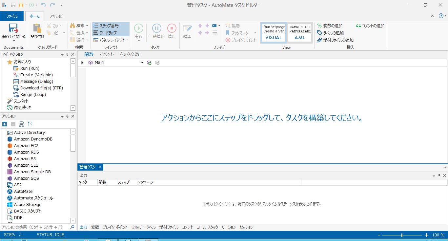Screen dimensions: 448x241
Task: Select Message (Dialog) favorite action
Action: [x=33, y=81]
